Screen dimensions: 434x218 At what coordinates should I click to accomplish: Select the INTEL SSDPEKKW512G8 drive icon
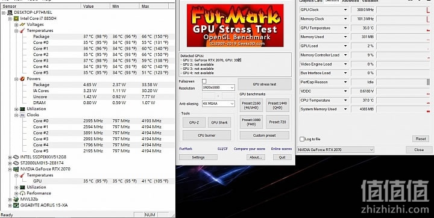point(16,157)
